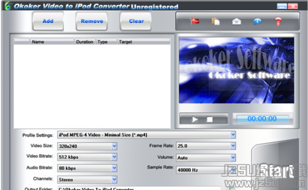Click the Okoker logo in title bar
Image resolution: width=308 pixels, height=190 pixels.
point(8,6)
